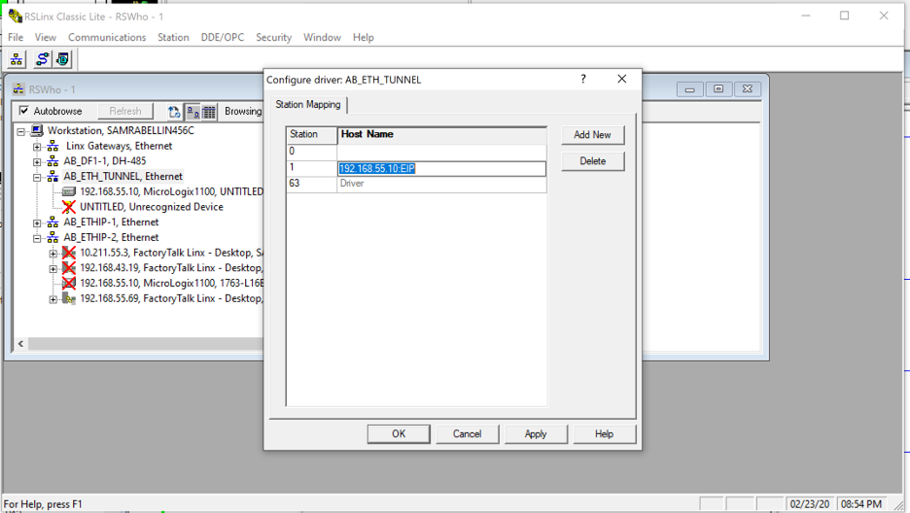Expand Linx Gateways, Ethernet node

(x=37, y=147)
